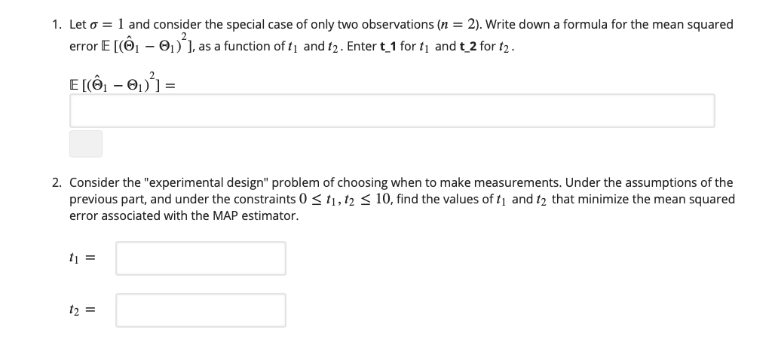Click the question number 2 marker
Screen dimensions: 775x342
[57, 183]
